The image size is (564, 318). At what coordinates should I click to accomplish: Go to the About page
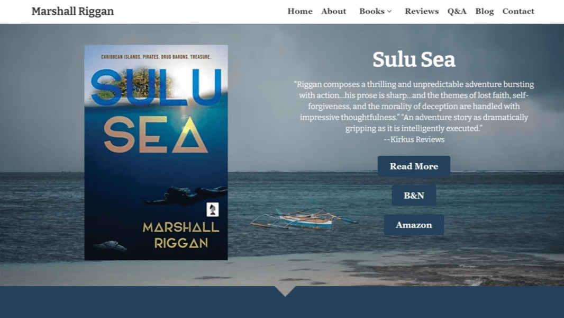coord(333,11)
